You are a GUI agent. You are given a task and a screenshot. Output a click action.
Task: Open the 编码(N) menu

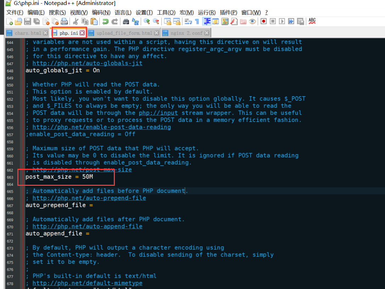point(101,12)
